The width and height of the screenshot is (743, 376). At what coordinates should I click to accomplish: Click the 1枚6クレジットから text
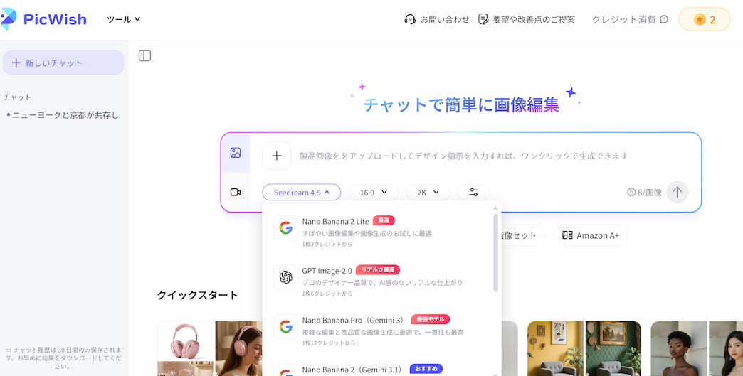(x=327, y=294)
